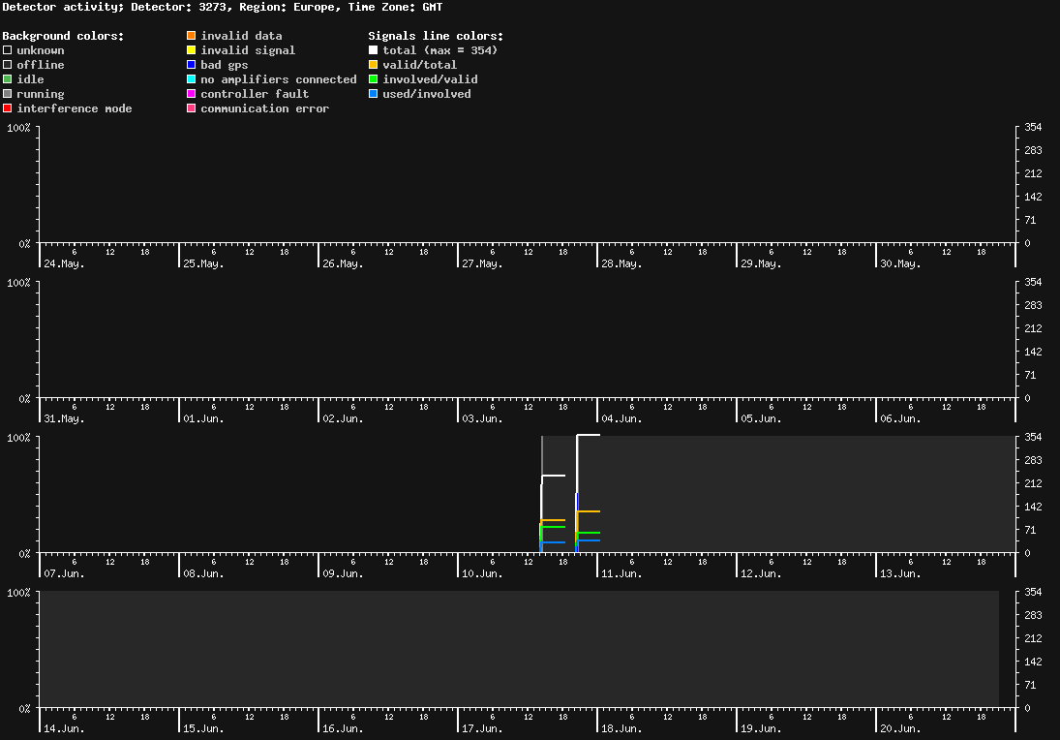
Task: Click the 20.Jun. date label
Action: 900,728
